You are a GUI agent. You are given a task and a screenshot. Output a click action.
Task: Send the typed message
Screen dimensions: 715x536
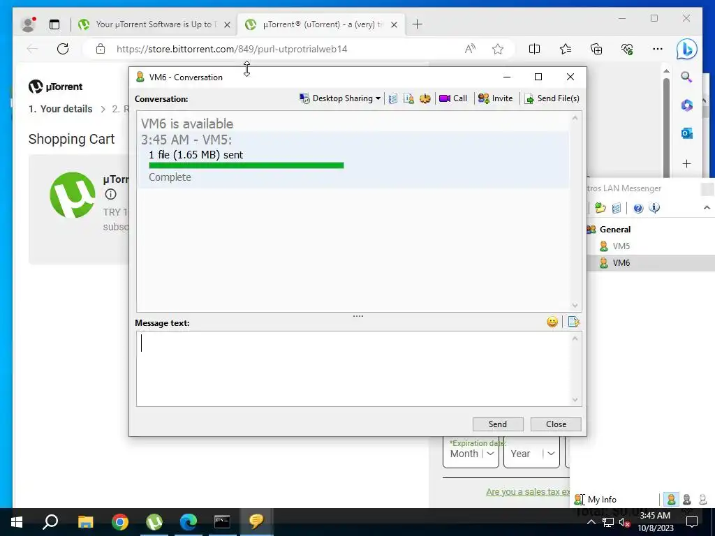[497, 424]
